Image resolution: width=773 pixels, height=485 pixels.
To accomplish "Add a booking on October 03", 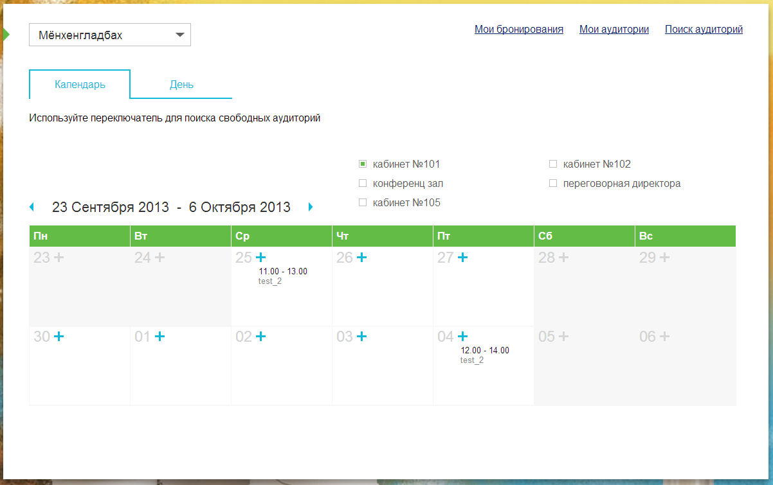I will [x=362, y=335].
